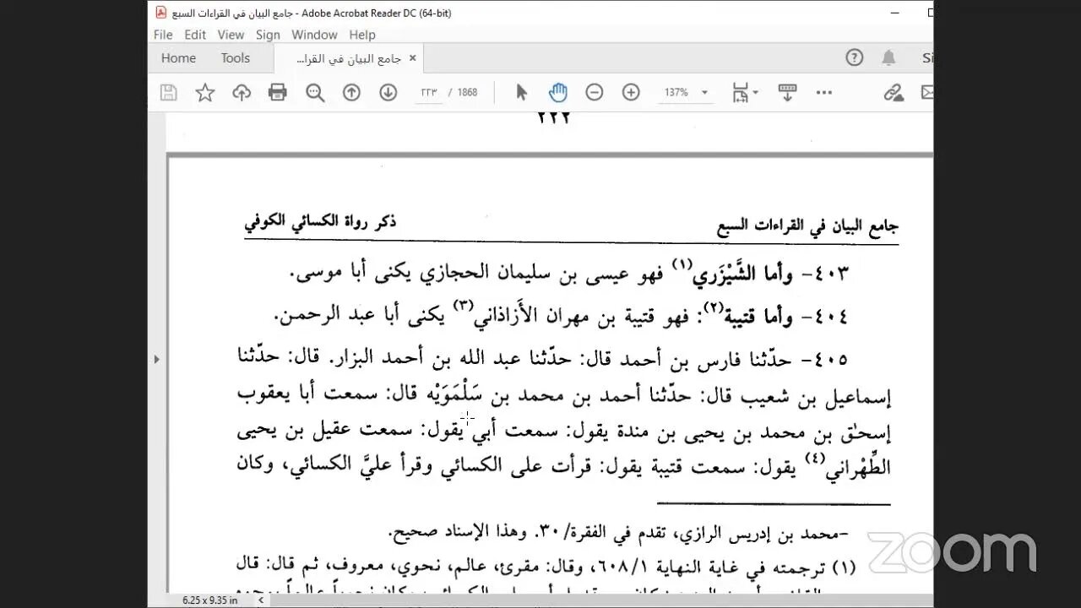This screenshot has height=608, width=1081.
Task: Open the View menu
Action: (231, 35)
